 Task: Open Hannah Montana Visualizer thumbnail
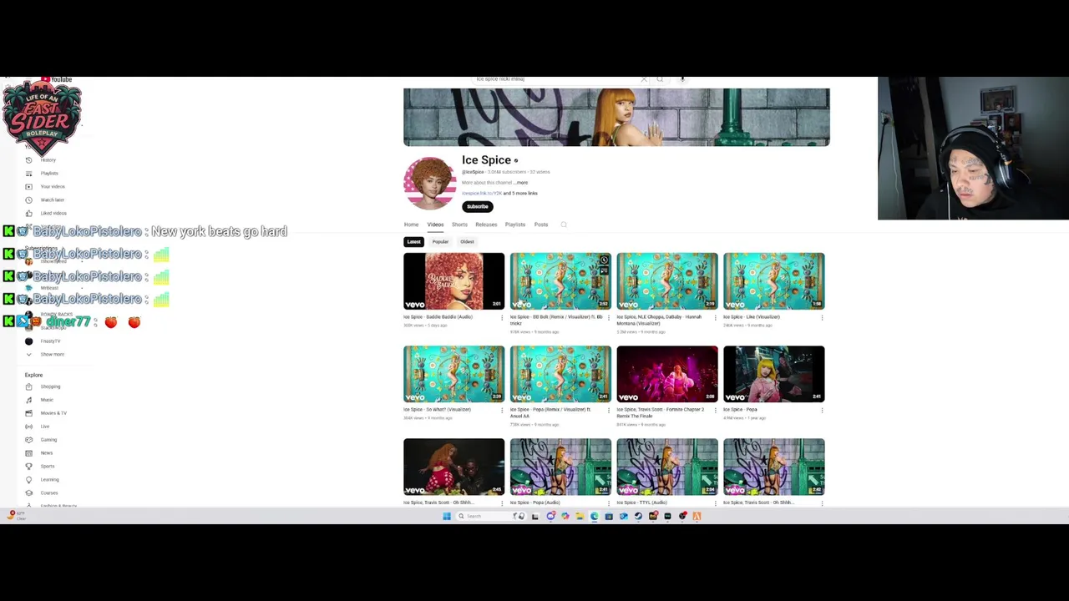[667, 281]
